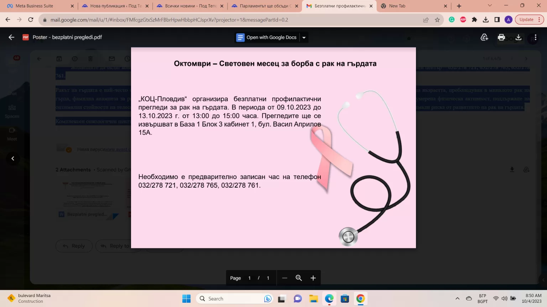Go back in browser history
The image size is (547, 307).
(x=8, y=20)
